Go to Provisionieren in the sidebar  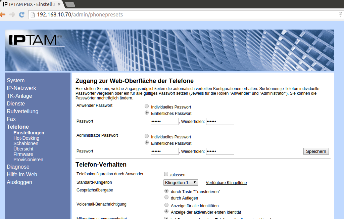tap(28, 160)
